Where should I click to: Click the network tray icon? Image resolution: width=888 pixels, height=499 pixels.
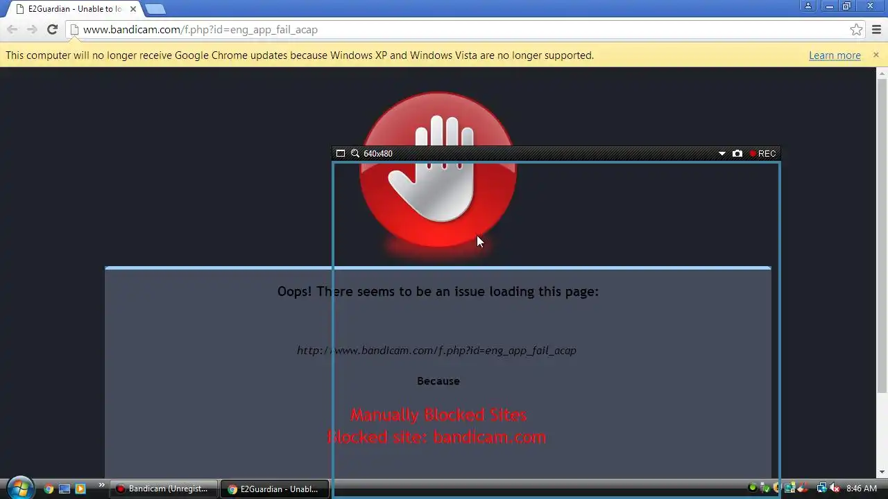821,489
